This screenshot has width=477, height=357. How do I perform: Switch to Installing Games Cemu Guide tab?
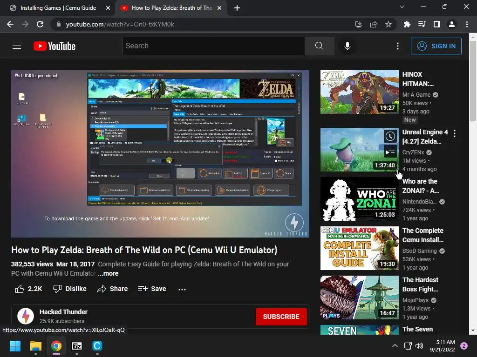[x=58, y=8]
